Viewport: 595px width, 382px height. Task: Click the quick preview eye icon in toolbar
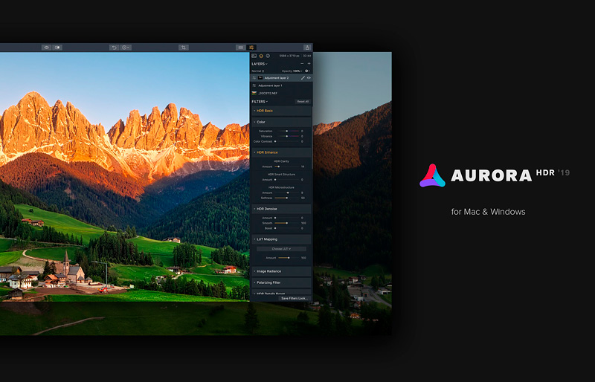(47, 48)
